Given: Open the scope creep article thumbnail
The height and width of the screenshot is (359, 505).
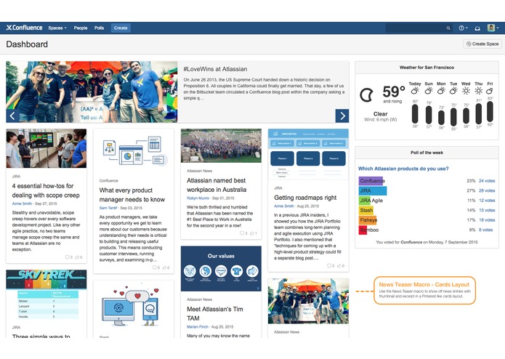Looking at the screenshot, I should (x=47, y=148).
